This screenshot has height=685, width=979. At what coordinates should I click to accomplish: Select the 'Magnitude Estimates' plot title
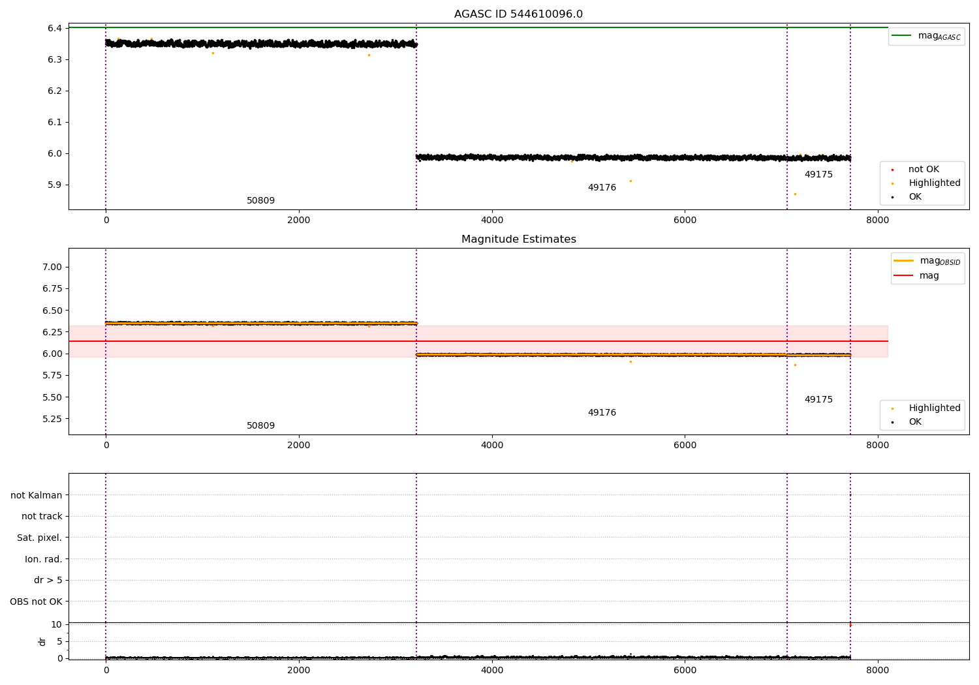(x=518, y=239)
